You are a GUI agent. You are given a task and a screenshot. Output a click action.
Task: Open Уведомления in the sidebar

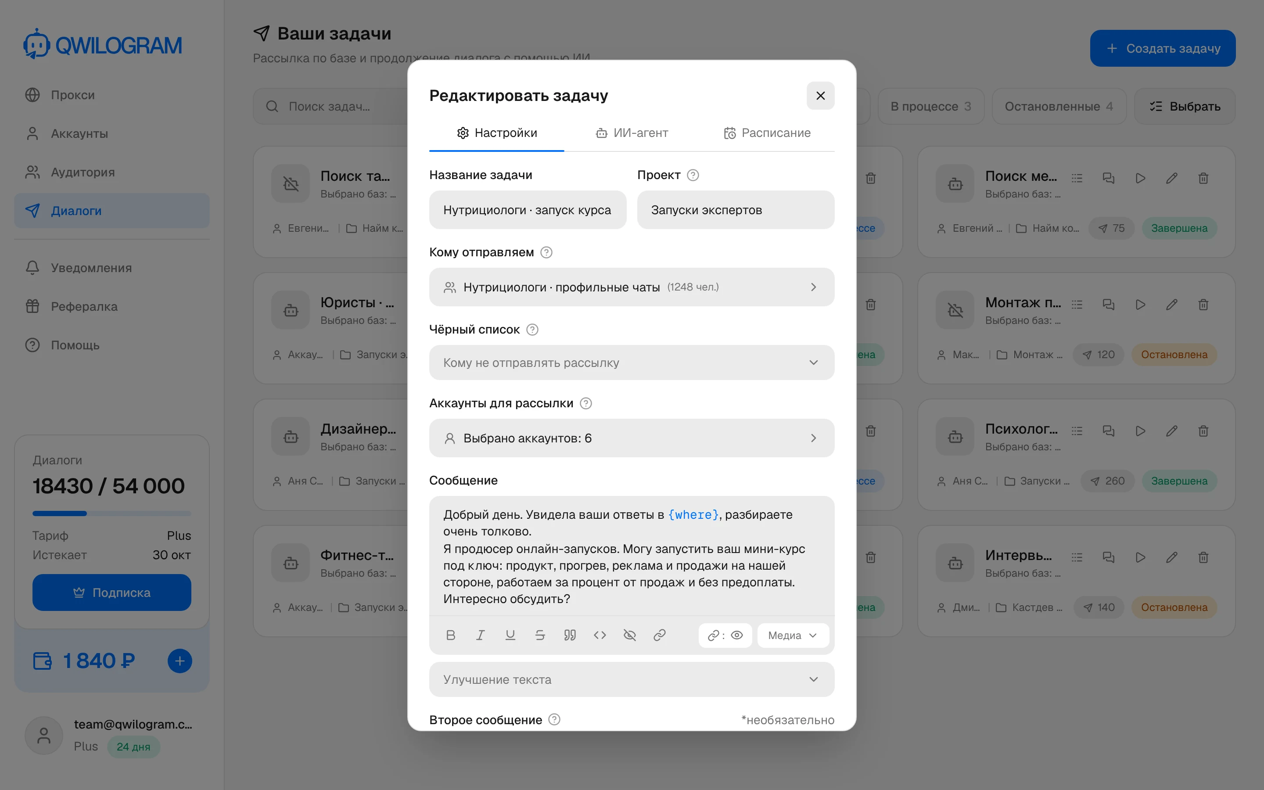coord(112,268)
